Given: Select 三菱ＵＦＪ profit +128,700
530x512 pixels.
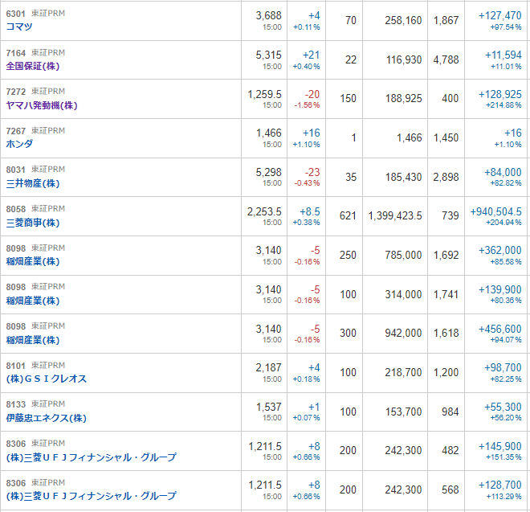Looking at the screenshot, I should coord(500,485).
